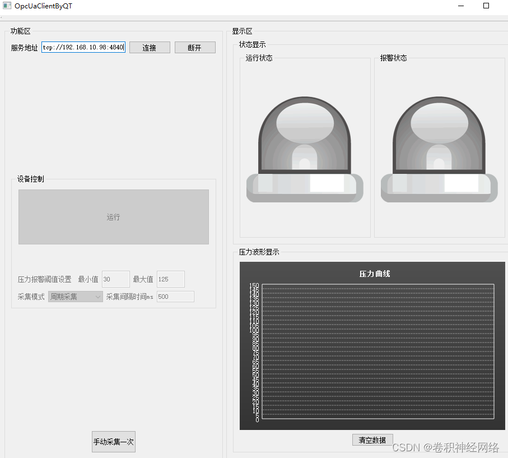508x458 pixels.
Task: Click the 清空数据 clear data button
Action: tap(372, 440)
